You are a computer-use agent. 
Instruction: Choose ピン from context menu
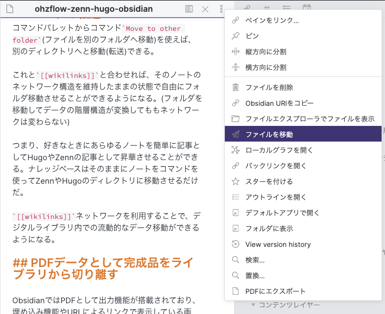tap(303, 36)
